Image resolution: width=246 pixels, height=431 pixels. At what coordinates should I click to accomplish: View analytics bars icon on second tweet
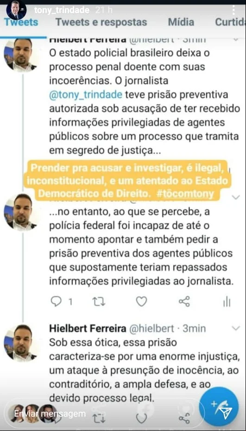click(x=227, y=302)
